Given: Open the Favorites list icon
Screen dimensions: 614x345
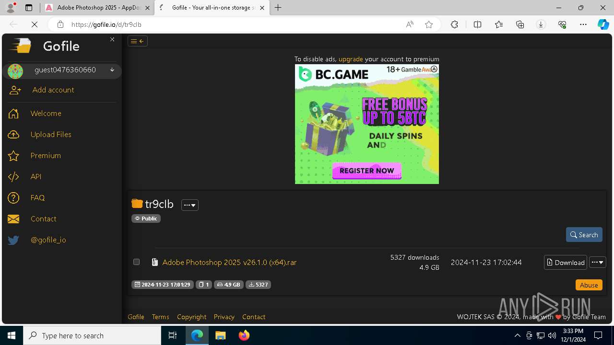Looking at the screenshot, I should coord(499,24).
